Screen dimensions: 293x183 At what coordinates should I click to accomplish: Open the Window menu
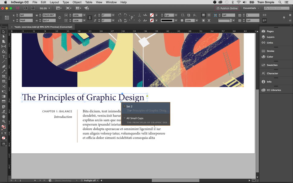coord(111,2)
